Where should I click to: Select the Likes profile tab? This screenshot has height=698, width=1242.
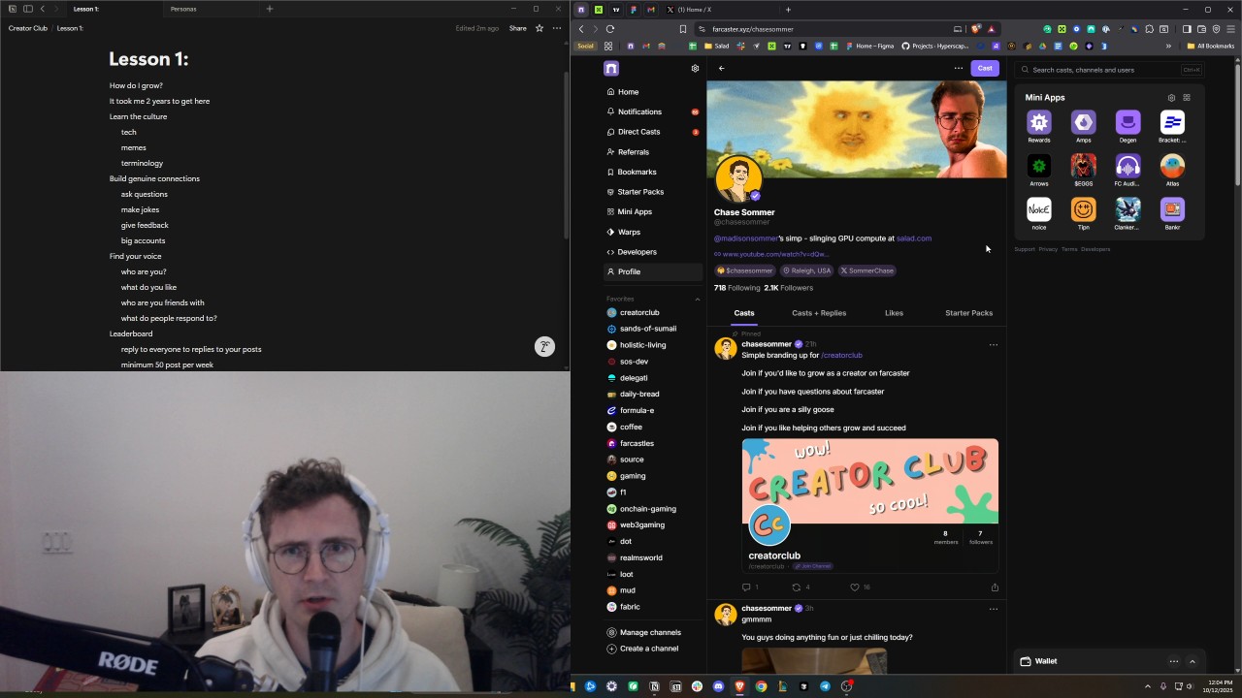click(x=894, y=313)
